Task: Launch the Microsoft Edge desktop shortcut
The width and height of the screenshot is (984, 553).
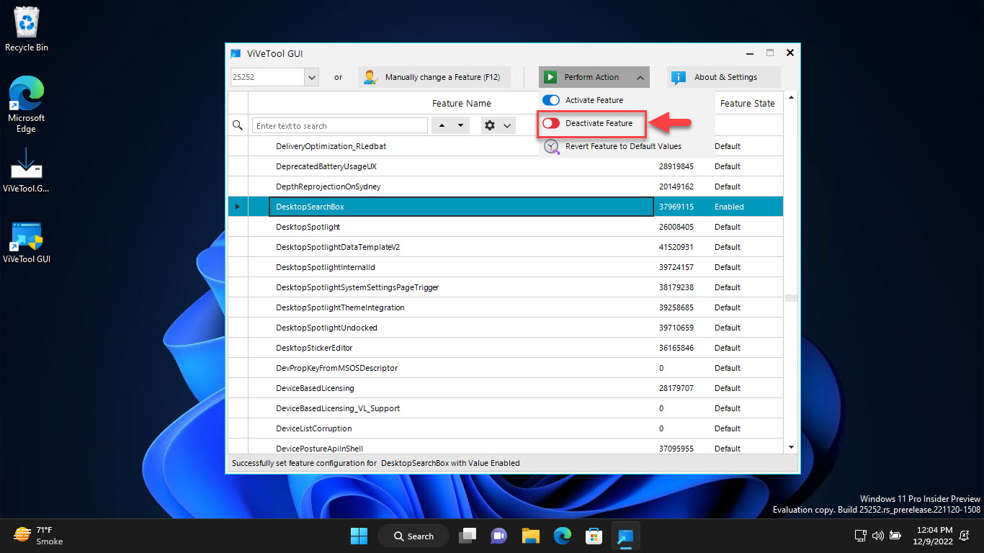Action: [x=27, y=105]
